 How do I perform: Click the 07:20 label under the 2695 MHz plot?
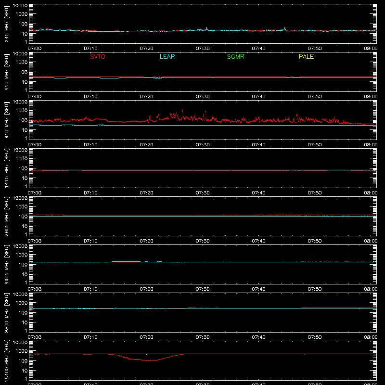[x=147, y=241]
